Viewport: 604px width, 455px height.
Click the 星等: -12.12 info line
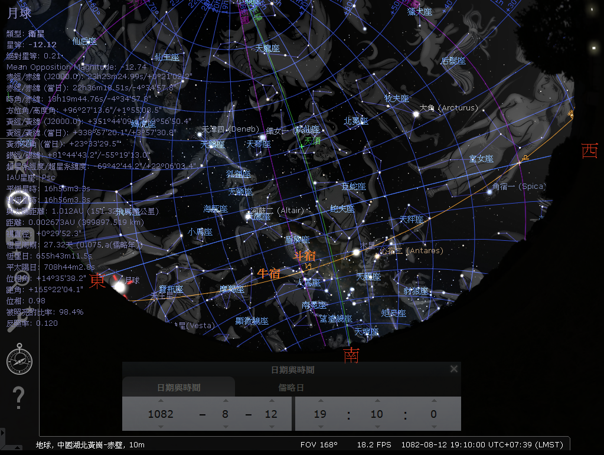[31, 45]
